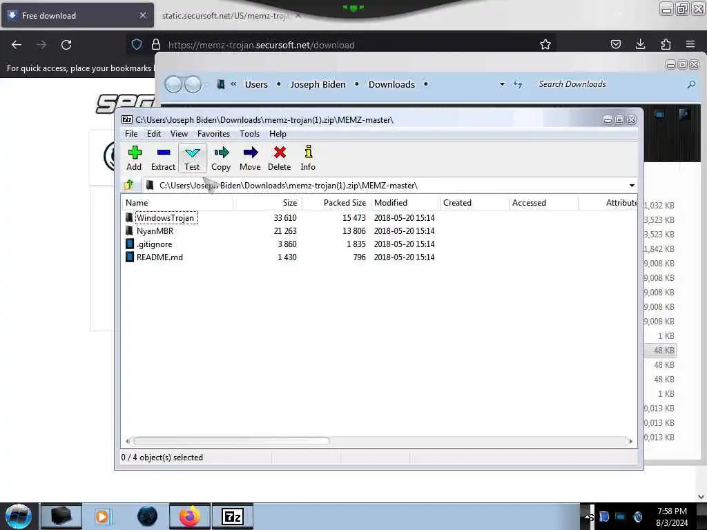
Task: Click the padlock site security icon
Action: (x=156, y=44)
